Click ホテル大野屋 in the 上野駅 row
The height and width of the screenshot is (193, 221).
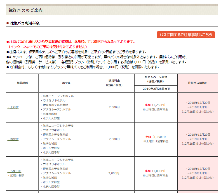pos(50,118)
